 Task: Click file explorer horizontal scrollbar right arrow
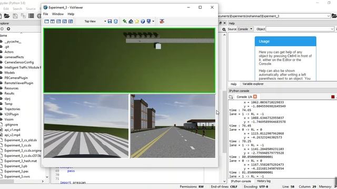tap(43, 181)
